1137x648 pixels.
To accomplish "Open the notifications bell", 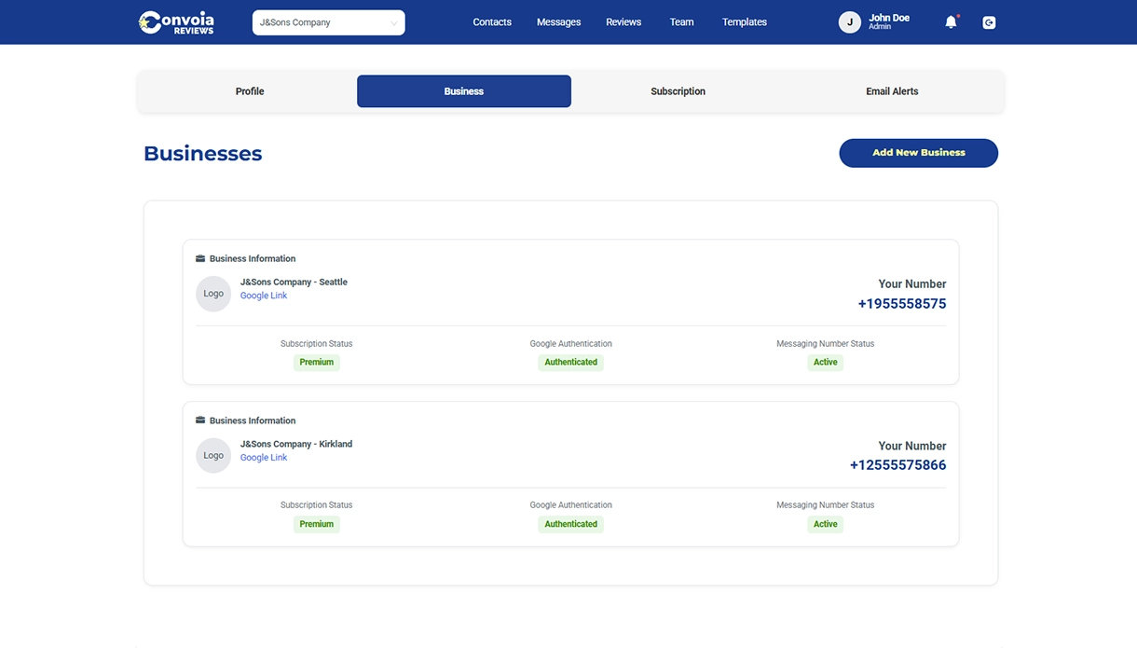I will click(951, 22).
